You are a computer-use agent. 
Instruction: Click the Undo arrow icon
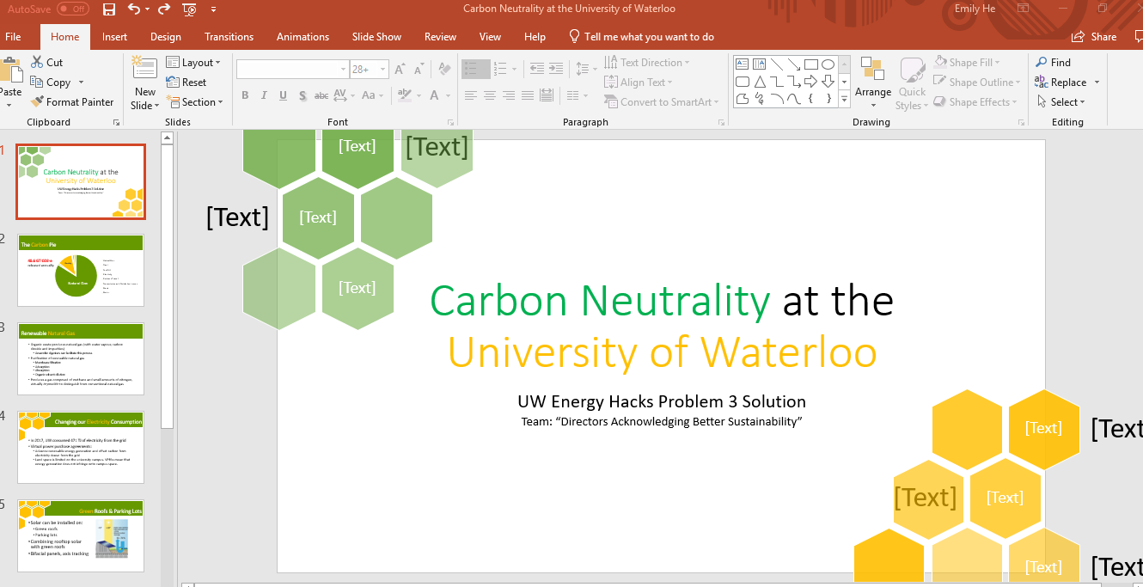tap(133, 9)
